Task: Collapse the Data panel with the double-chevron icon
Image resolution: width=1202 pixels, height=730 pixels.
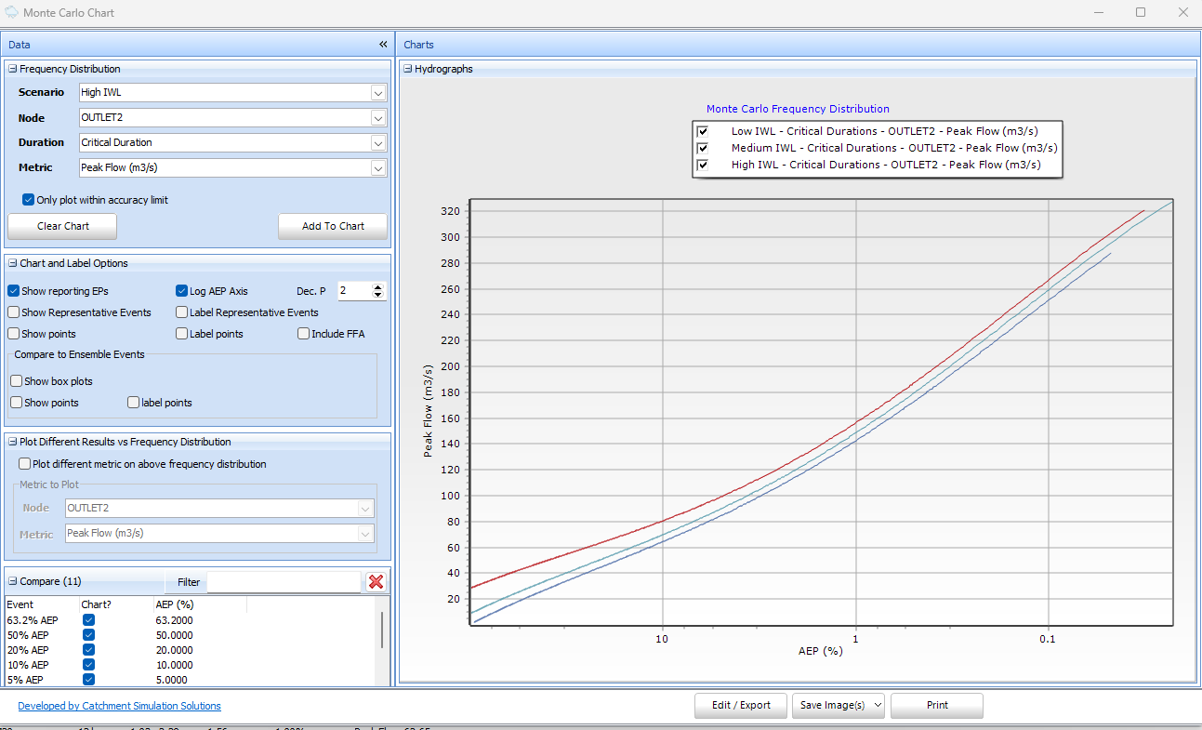Action: tap(382, 44)
